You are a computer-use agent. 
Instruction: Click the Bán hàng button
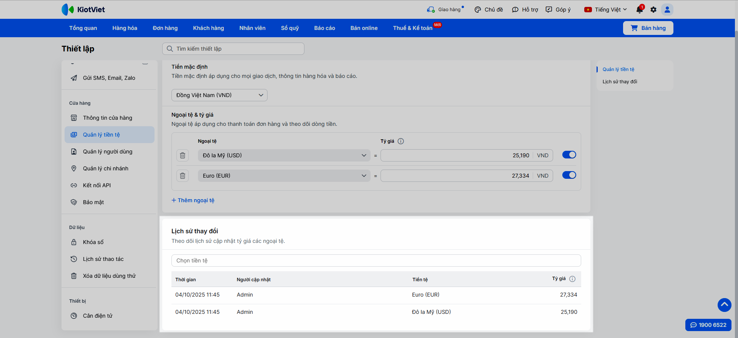coord(648,28)
